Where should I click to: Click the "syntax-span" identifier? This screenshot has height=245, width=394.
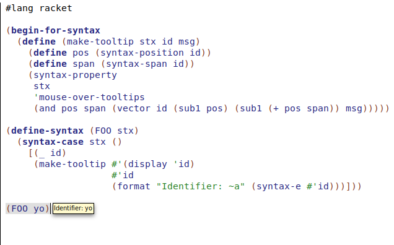pos(136,64)
